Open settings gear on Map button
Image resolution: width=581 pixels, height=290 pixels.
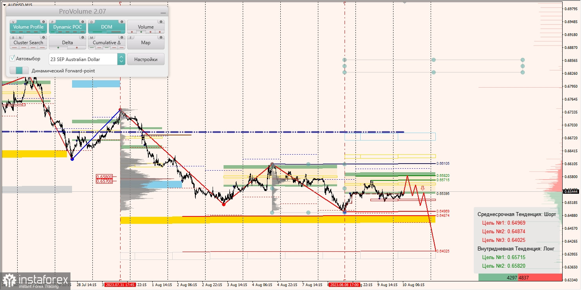tap(161, 37)
